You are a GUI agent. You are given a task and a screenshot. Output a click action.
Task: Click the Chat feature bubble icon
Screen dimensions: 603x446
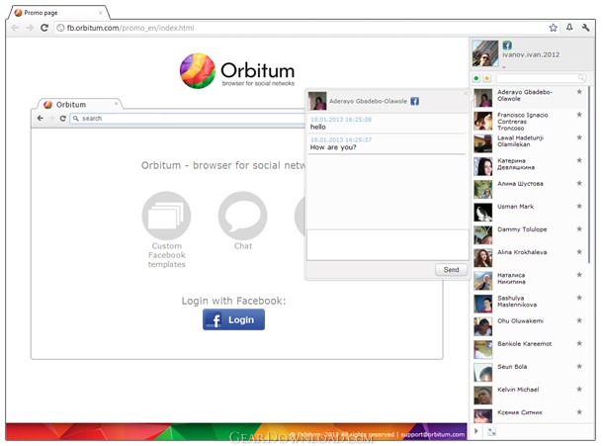tap(242, 216)
